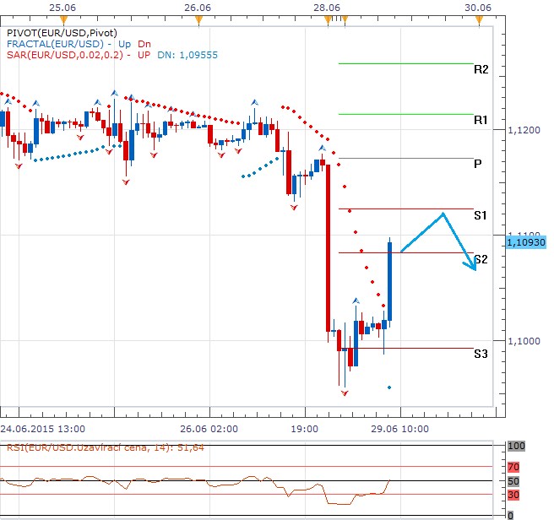Viewport: 554px width, 520px height.
Task: Select the P pivot level label
Action: (478, 164)
